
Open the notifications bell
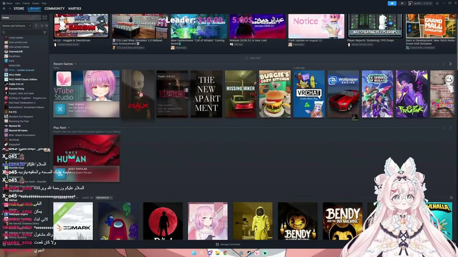[402, 3]
